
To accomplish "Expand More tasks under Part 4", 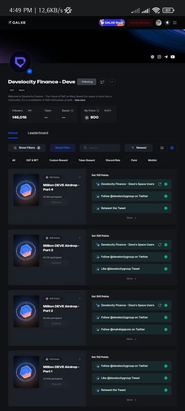I will click(132, 218).
